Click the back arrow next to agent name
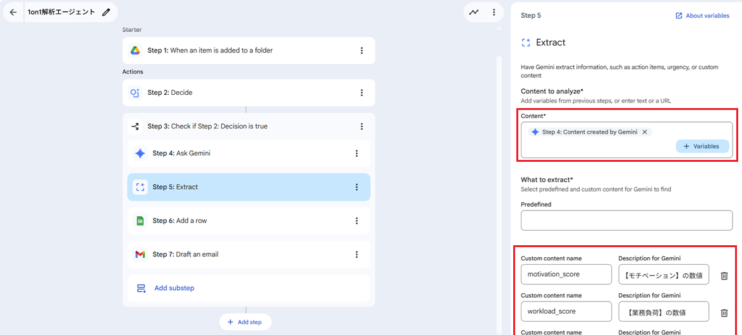 click(13, 12)
